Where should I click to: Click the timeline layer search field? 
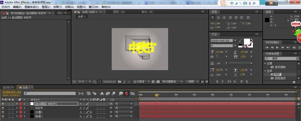[50, 93]
